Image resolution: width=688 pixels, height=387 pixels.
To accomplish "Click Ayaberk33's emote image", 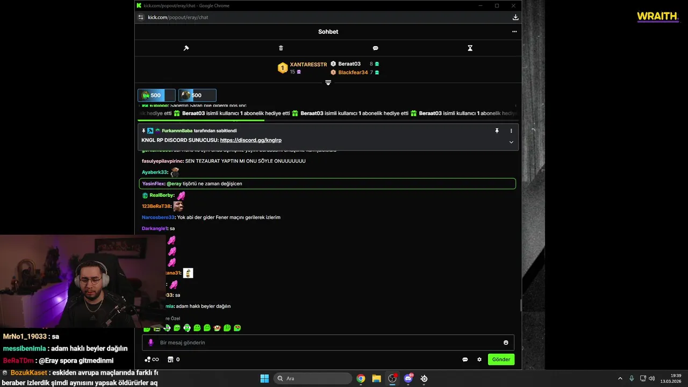I will coord(175,173).
